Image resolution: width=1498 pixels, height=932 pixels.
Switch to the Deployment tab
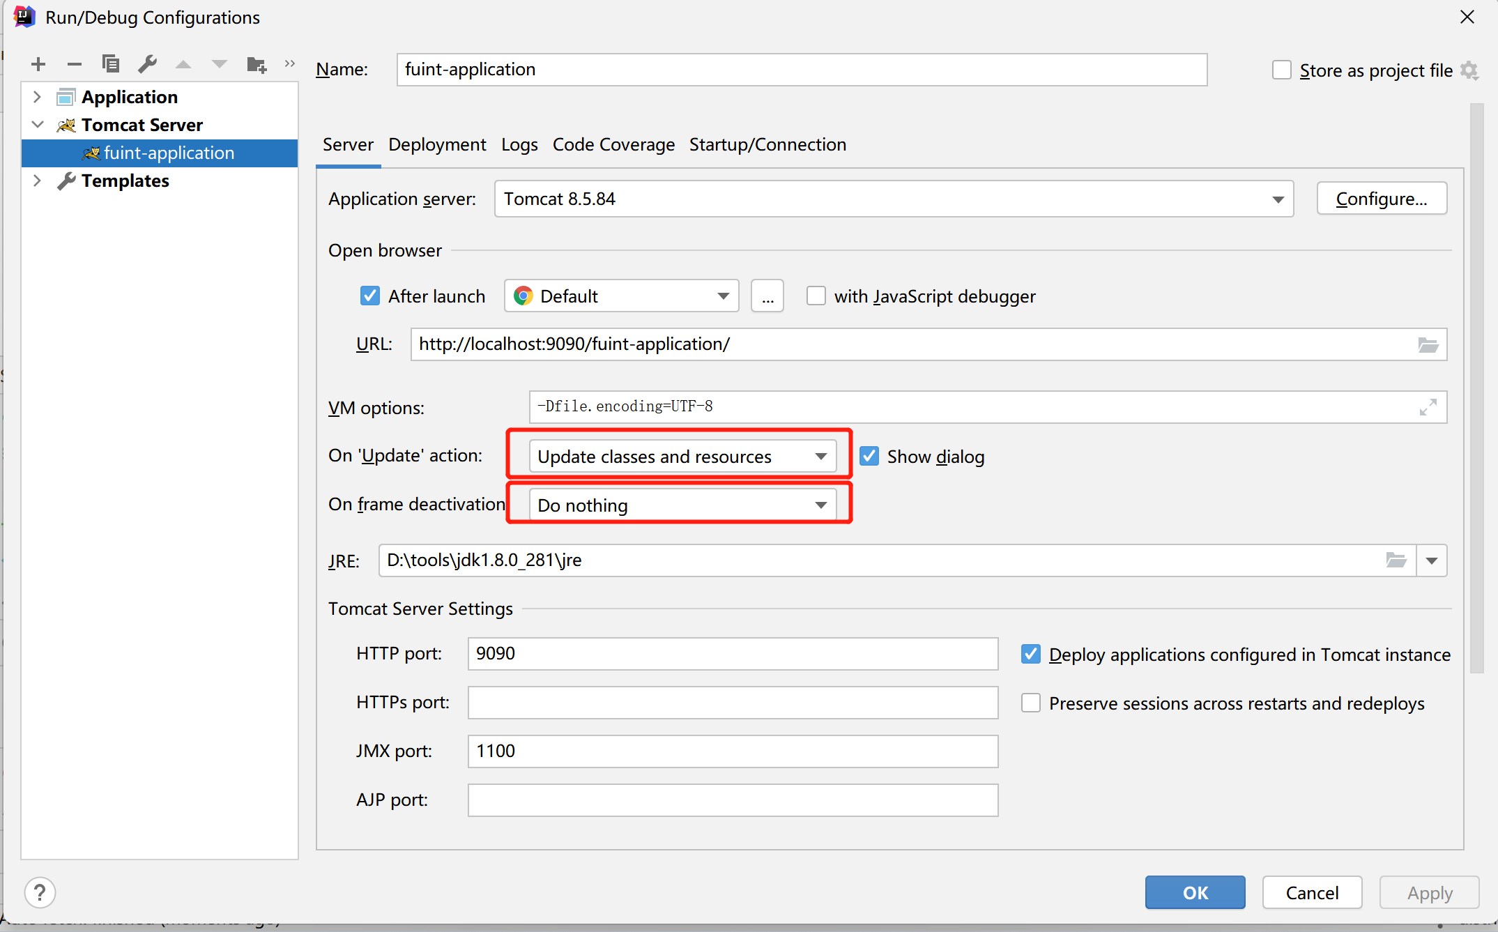coord(437,144)
